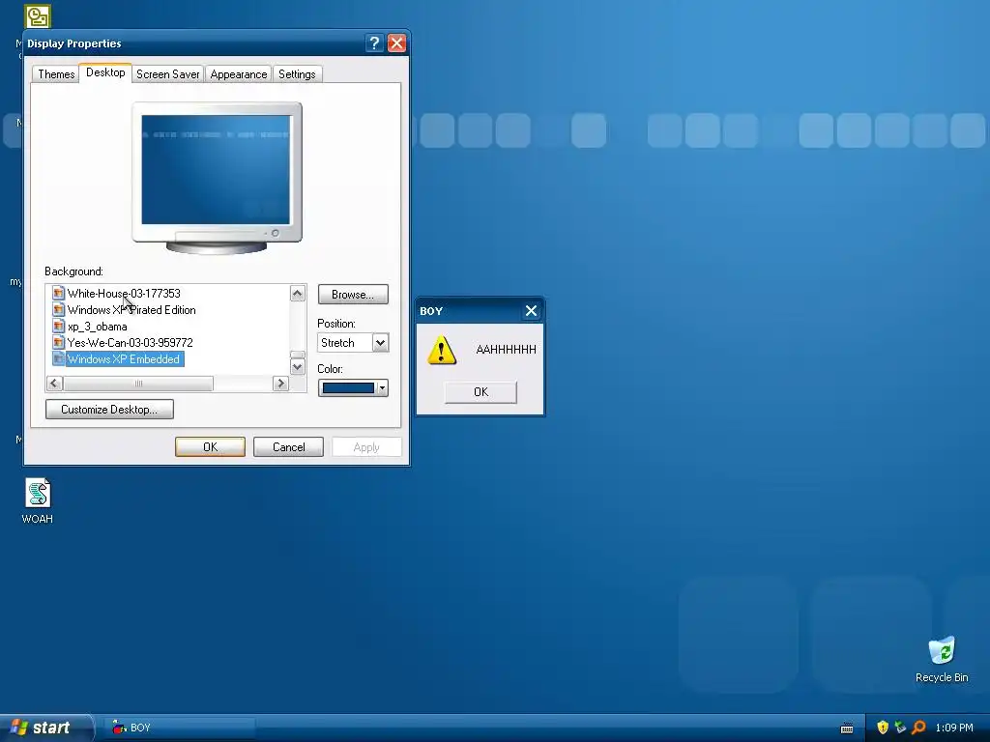Close the BOY message box
990x742 pixels.
(531, 310)
